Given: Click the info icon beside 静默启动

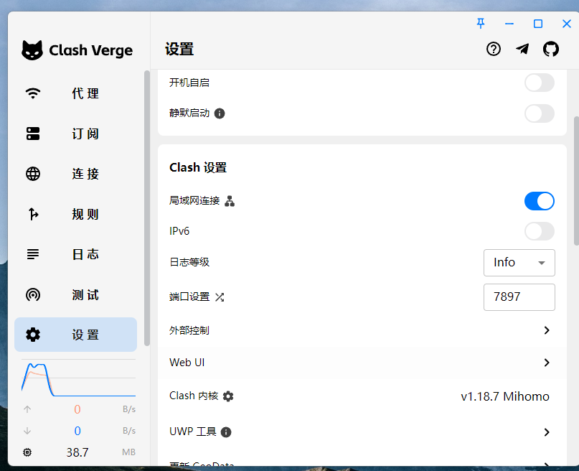Looking at the screenshot, I should click(220, 113).
